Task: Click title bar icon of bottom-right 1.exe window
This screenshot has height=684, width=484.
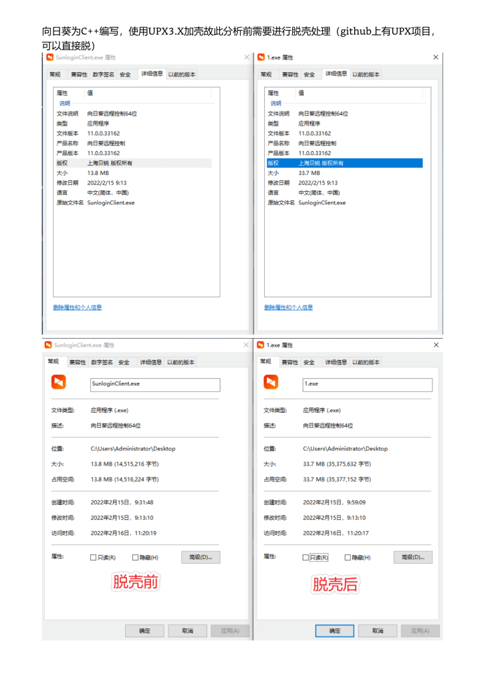Action: [x=261, y=345]
